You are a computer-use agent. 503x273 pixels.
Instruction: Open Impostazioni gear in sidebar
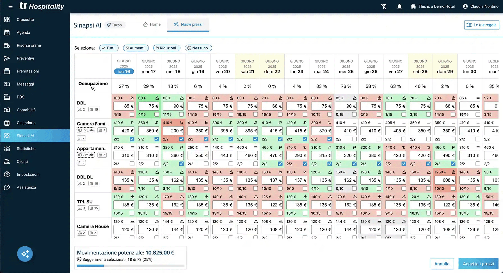tap(7, 175)
